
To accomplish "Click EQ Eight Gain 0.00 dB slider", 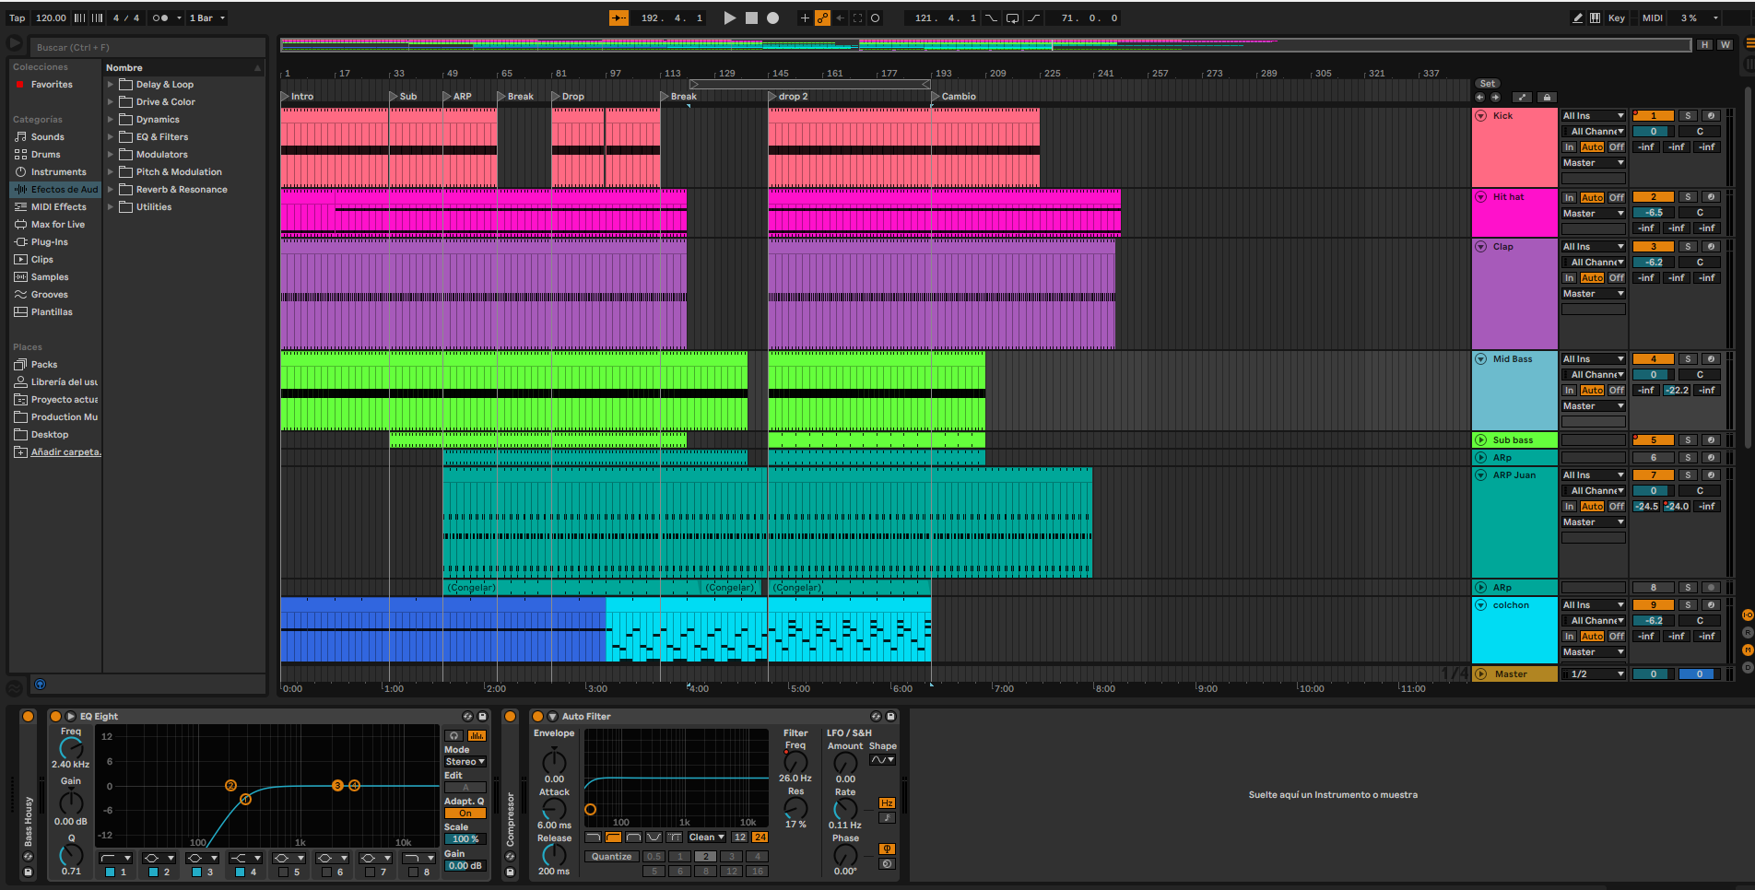I will 465,866.
